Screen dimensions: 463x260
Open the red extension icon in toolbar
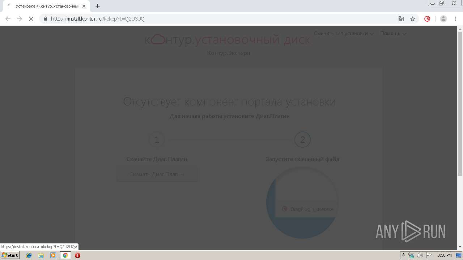point(427,19)
